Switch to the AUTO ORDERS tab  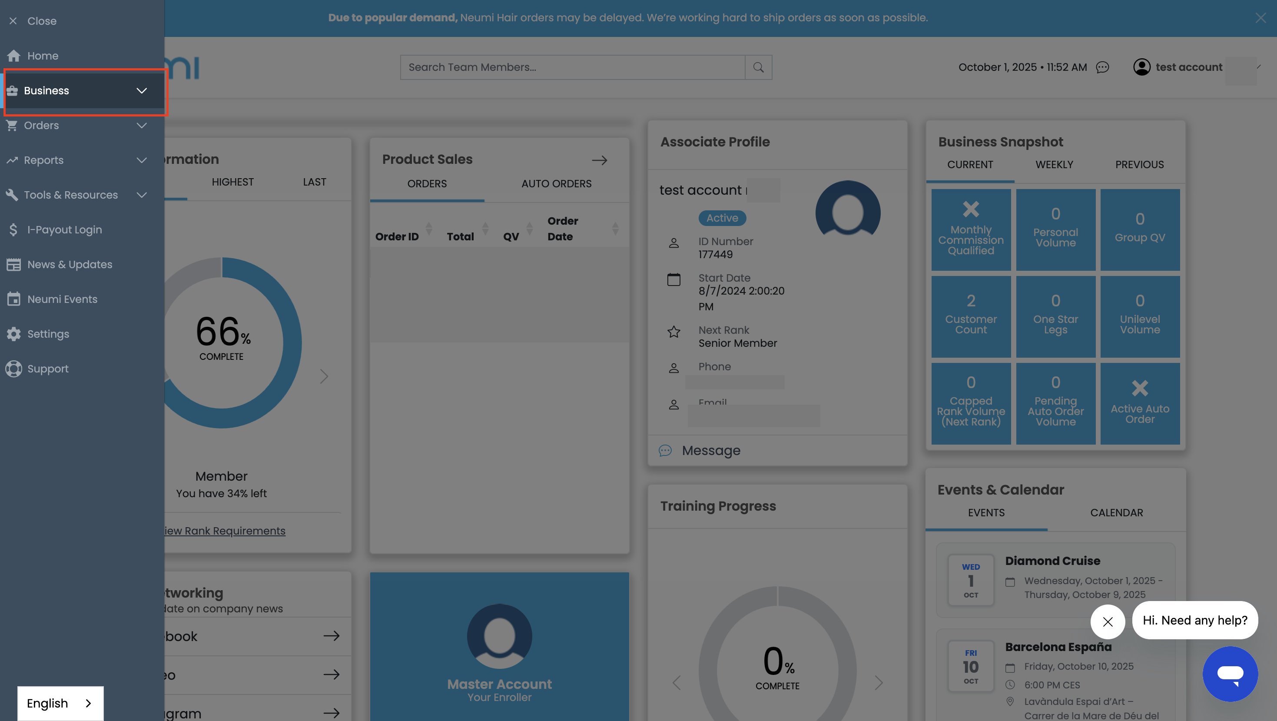pos(556,183)
